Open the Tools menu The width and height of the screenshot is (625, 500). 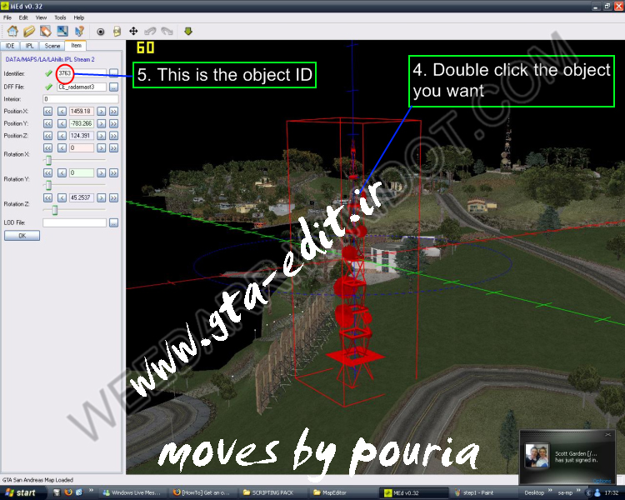pyautogui.click(x=60, y=17)
